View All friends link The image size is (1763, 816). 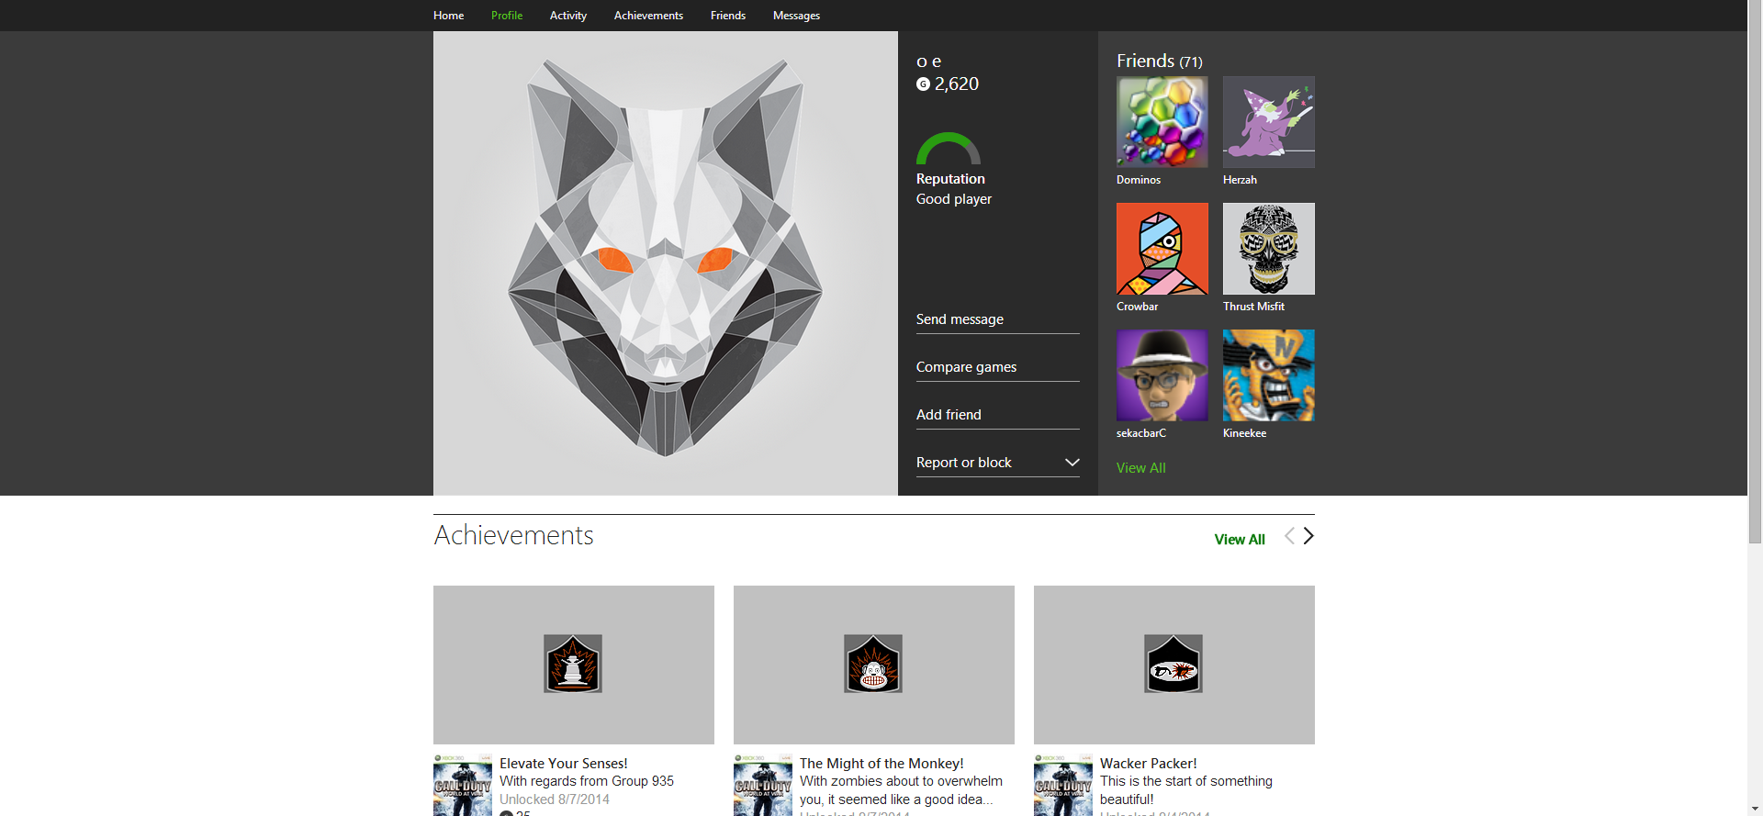pos(1141,468)
